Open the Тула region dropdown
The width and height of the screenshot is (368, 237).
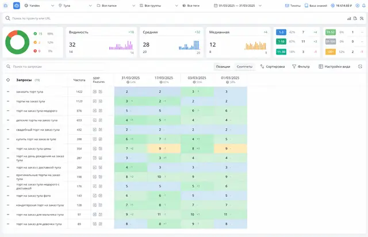[75, 6]
